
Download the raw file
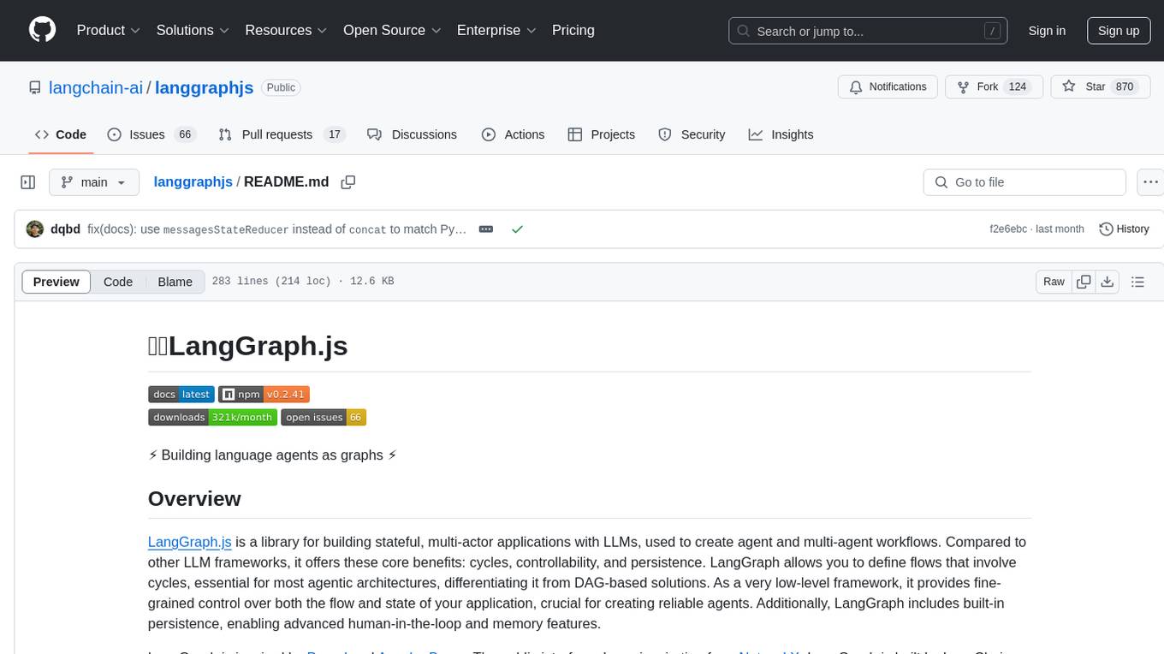click(1107, 282)
